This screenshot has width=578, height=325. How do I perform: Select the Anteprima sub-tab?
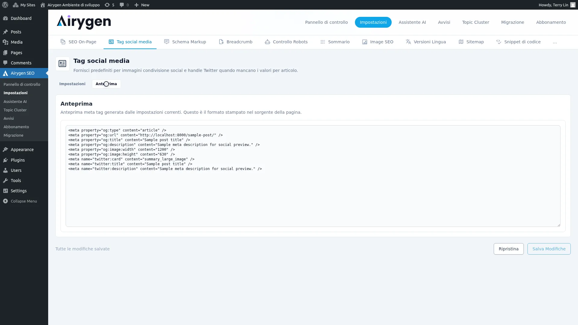[x=106, y=84]
